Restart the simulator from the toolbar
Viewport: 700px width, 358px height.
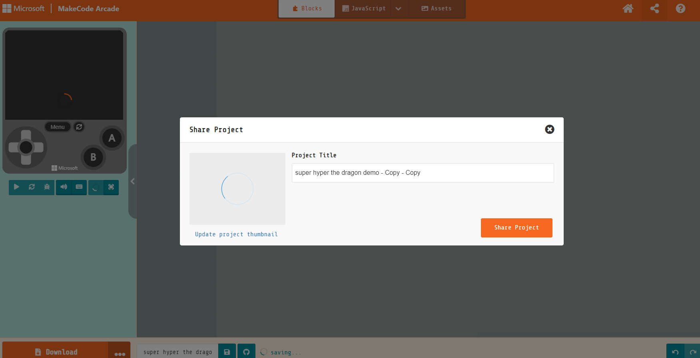pyautogui.click(x=32, y=187)
